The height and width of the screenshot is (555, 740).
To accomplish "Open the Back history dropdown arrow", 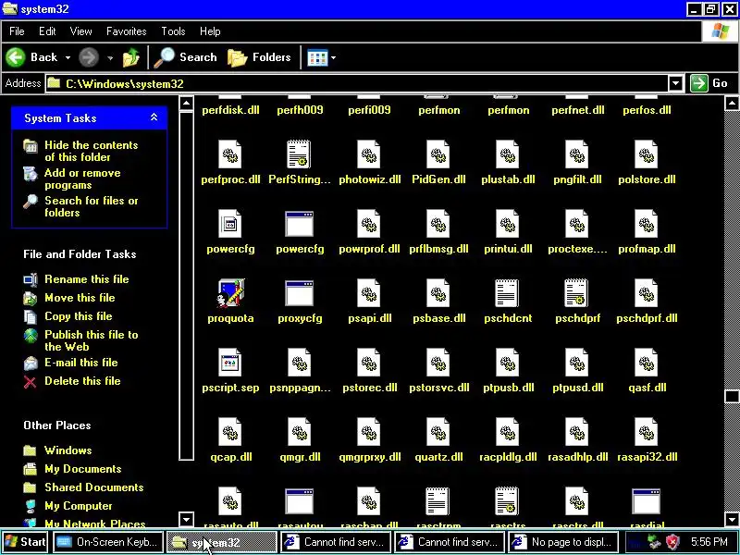I will [68, 57].
